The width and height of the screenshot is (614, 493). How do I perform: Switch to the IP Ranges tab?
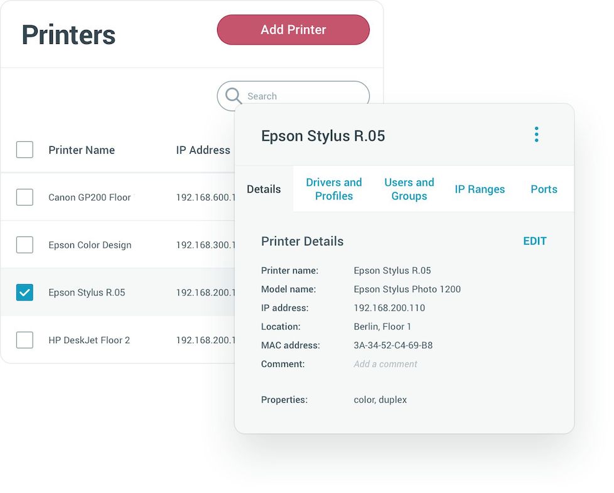pos(480,189)
